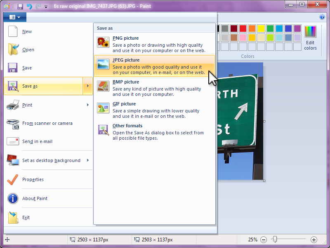Click the Save icon in Quick Access Toolbar
Viewport: 330px width, 248px height.
(20, 6)
